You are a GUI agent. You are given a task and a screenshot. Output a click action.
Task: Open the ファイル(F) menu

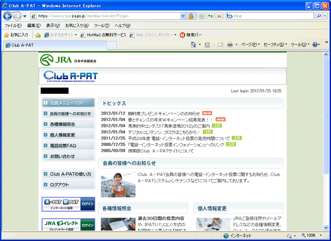click(x=13, y=26)
